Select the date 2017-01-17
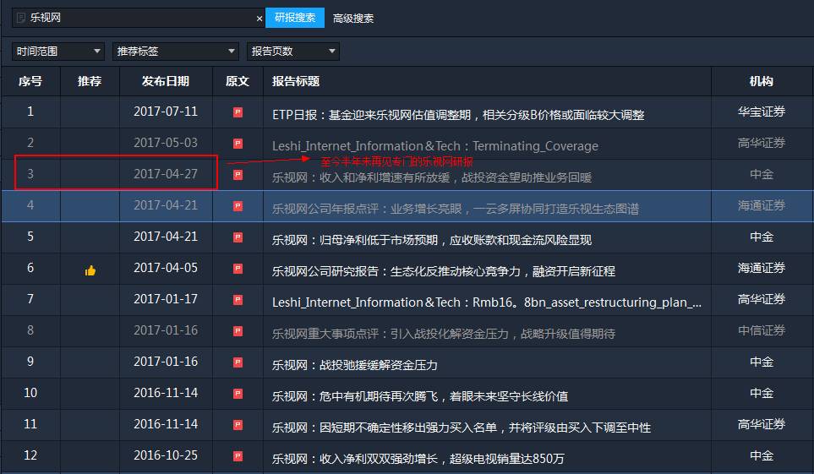This screenshot has width=814, height=474. click(x=166, y=299)
